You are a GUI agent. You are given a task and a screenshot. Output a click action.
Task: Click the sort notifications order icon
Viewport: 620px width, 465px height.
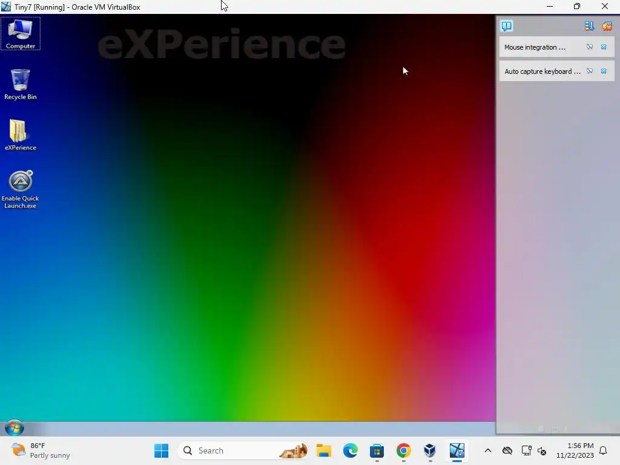point(589,26)
